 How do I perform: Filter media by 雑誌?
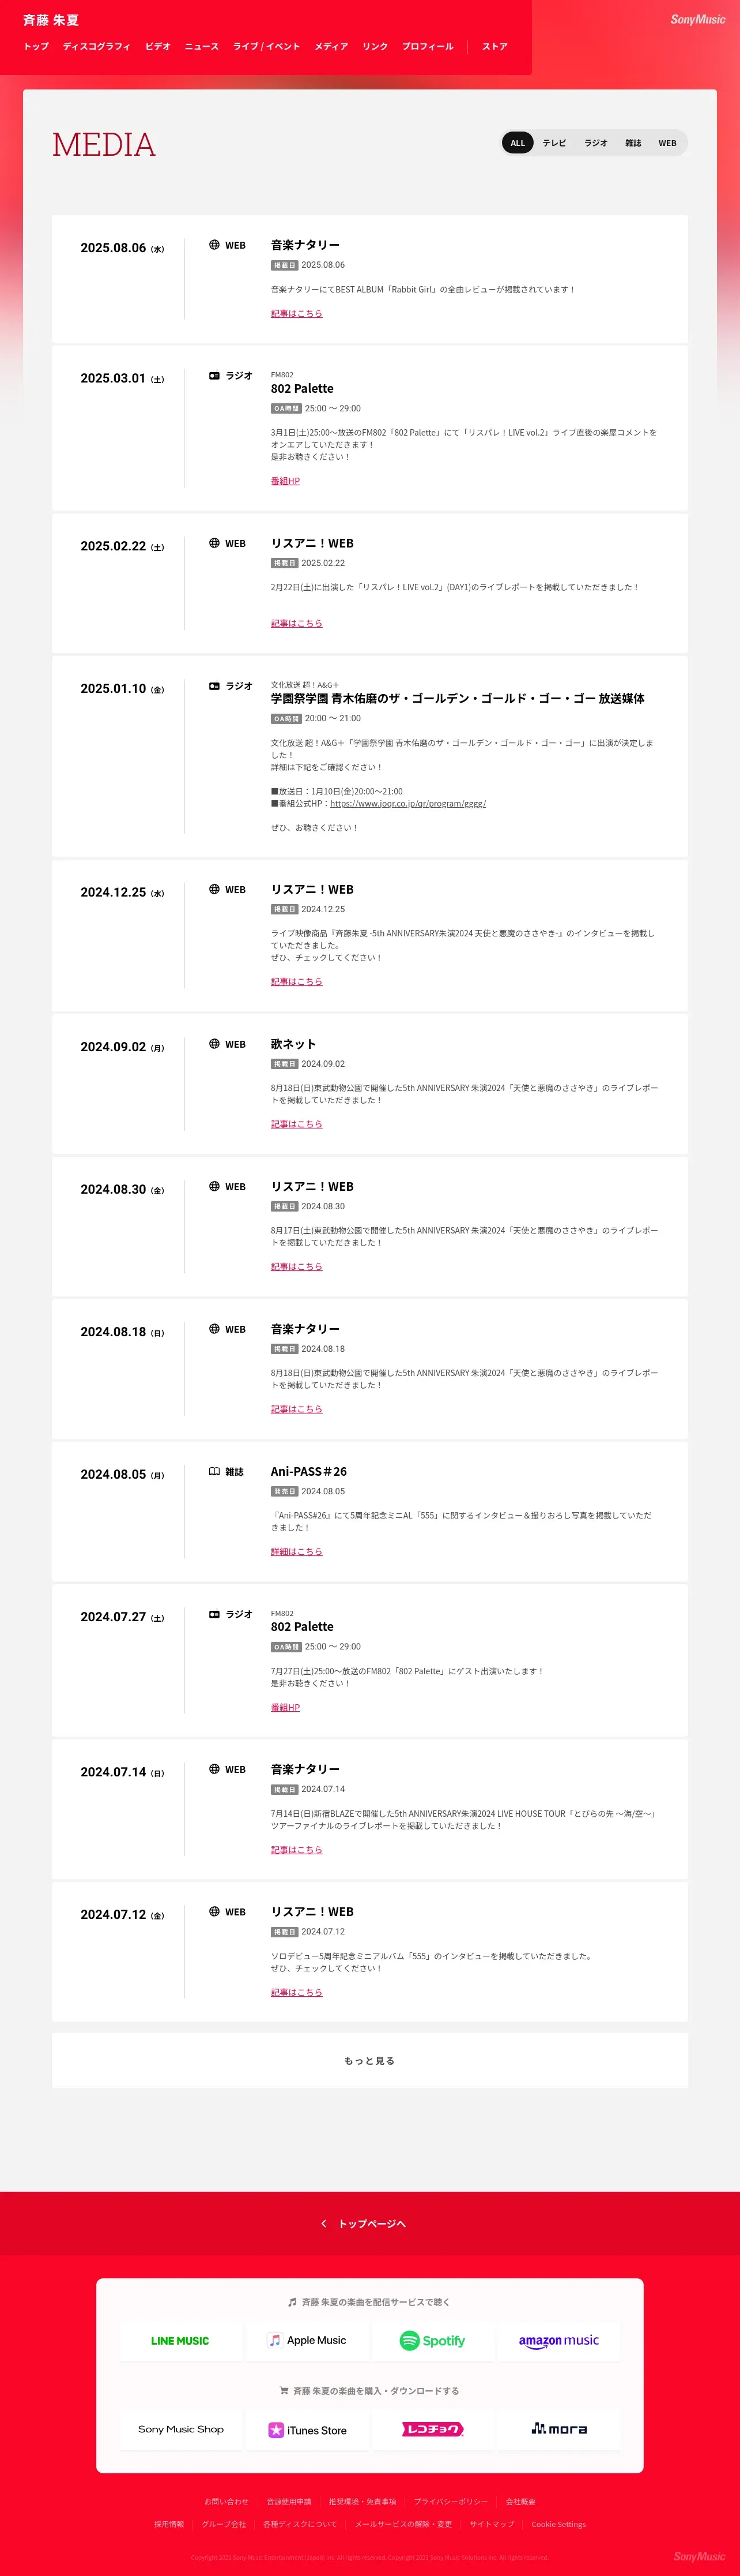(x=633, y=143)
